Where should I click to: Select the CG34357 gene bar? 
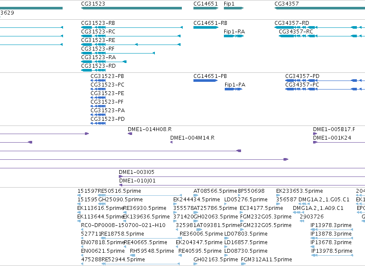coord(320,8)
